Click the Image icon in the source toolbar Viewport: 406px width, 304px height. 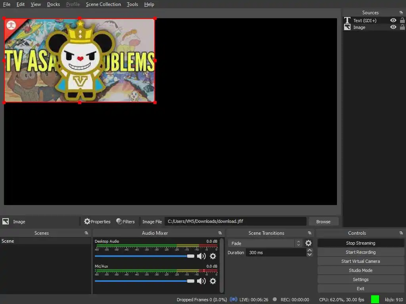6,221
